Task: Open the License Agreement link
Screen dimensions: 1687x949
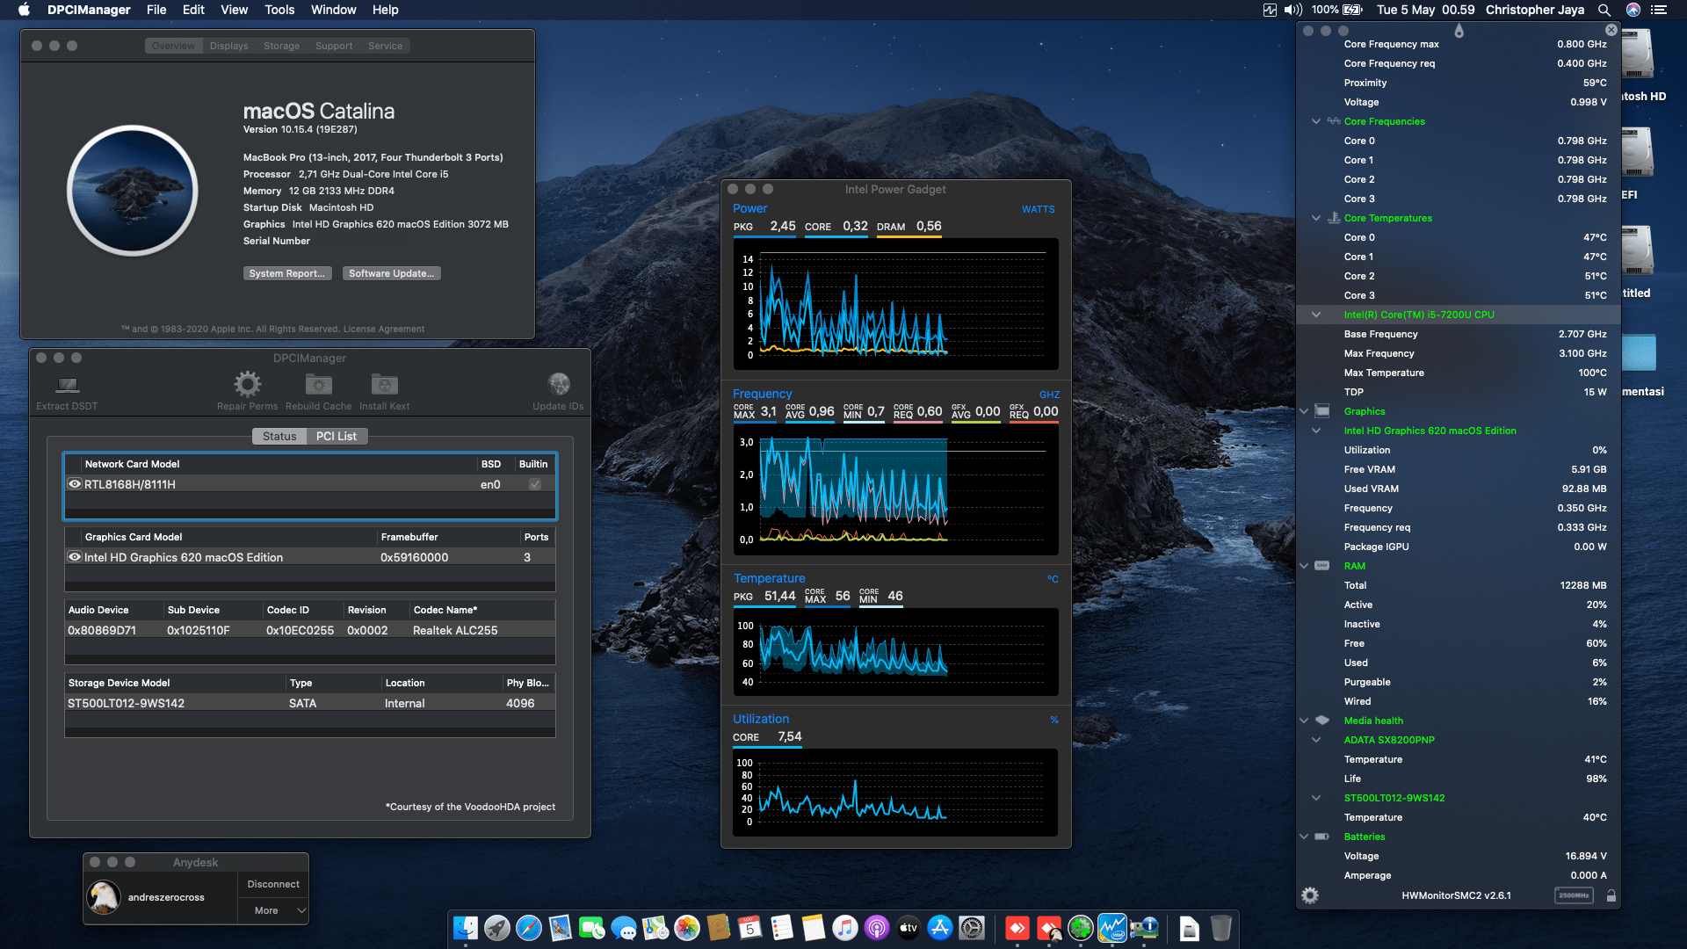Action: 383,329
